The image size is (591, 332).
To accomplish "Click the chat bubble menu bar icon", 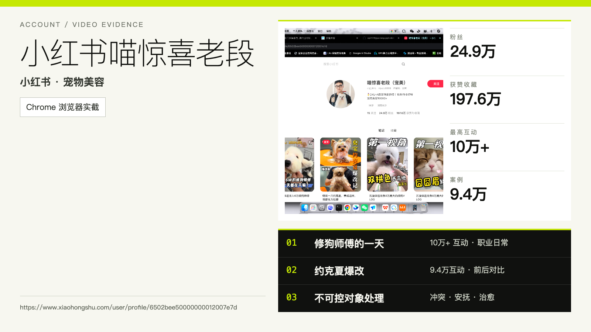I will click(404, 31).
